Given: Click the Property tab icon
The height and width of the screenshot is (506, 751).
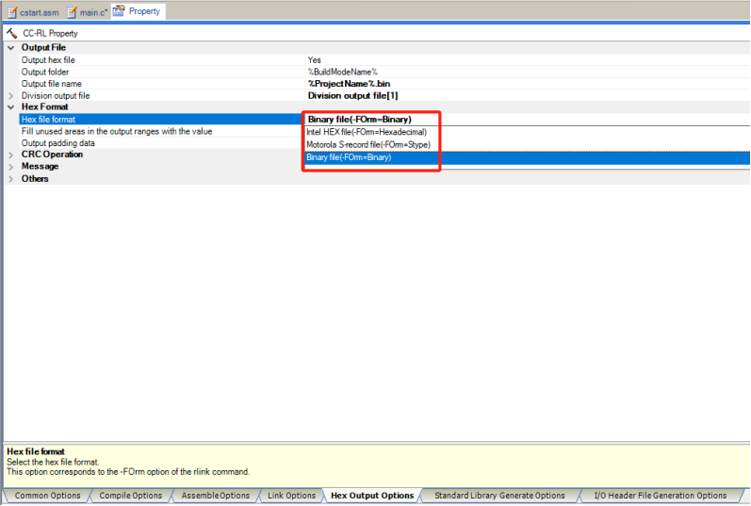Looking at the screenshot, I should point(119,10).
